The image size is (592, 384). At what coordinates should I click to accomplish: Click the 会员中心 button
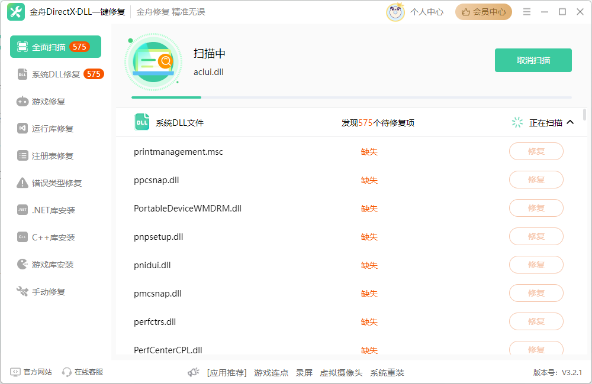point(483,12)
